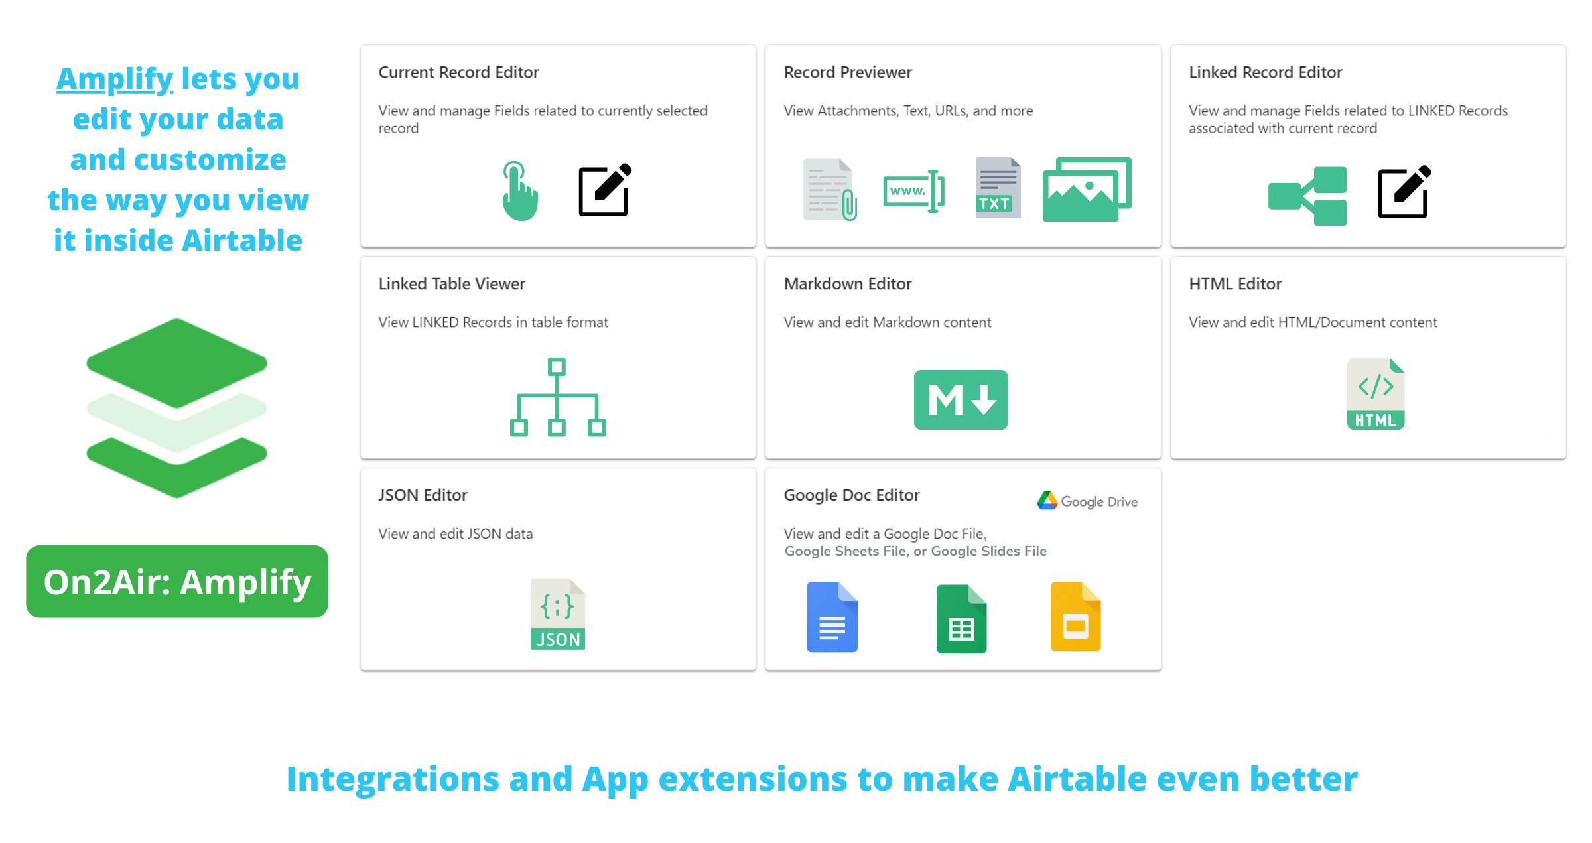Click the edit pencil icon in Current Record Editor

tap(605, 190)
